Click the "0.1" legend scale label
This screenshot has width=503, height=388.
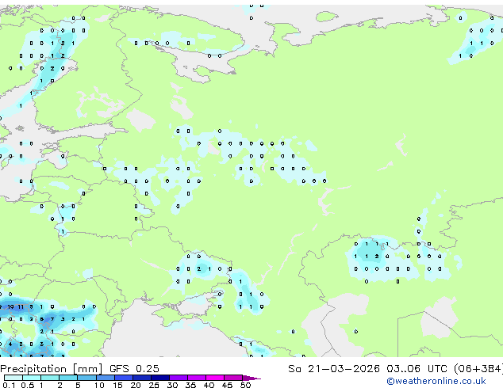[x=9, y=385]
